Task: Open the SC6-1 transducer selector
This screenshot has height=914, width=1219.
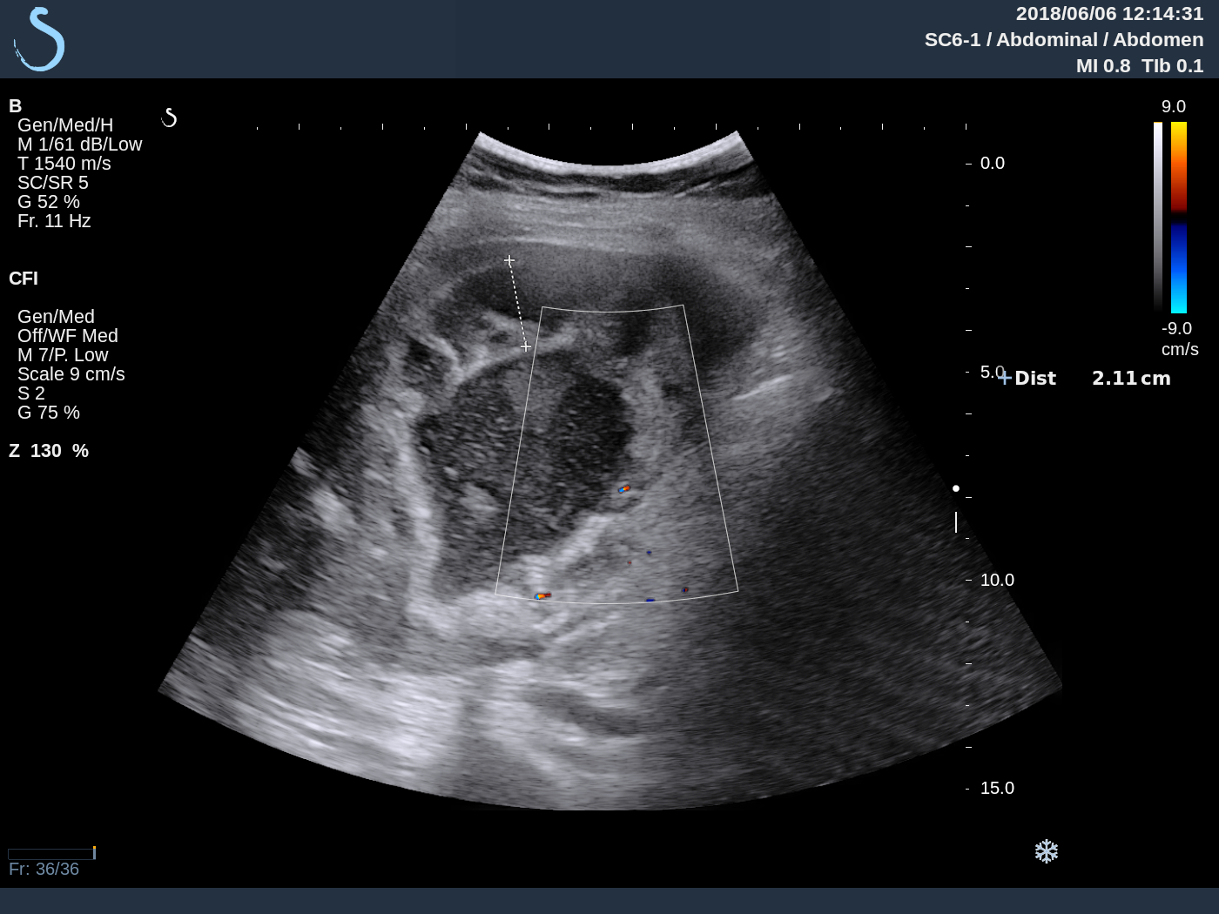Action: tap(953, 39)
